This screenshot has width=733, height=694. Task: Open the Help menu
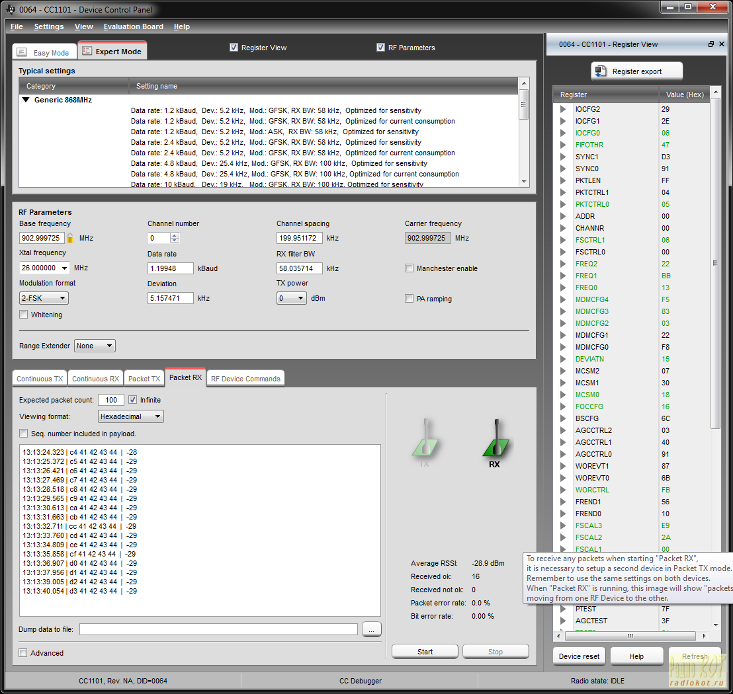coord(182,26)
